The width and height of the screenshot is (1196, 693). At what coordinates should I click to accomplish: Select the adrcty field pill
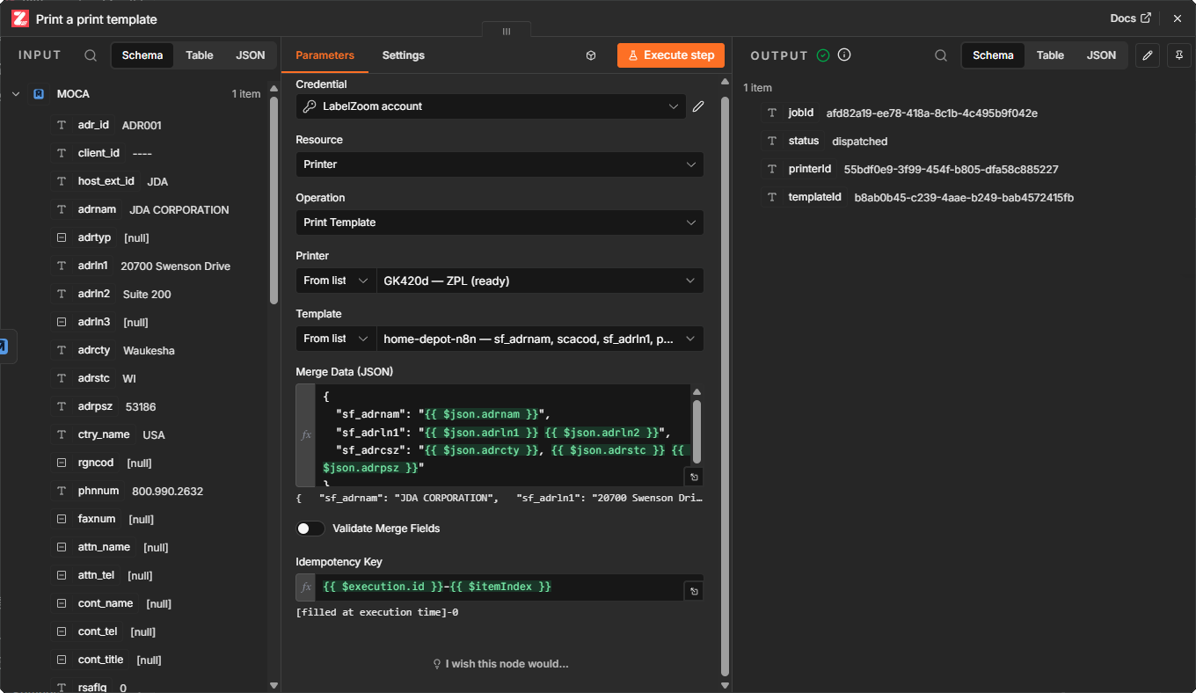[x=94, y=350]
